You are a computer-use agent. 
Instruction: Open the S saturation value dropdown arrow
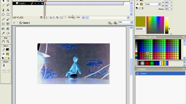pyautogui.click(x=171, y=2)
